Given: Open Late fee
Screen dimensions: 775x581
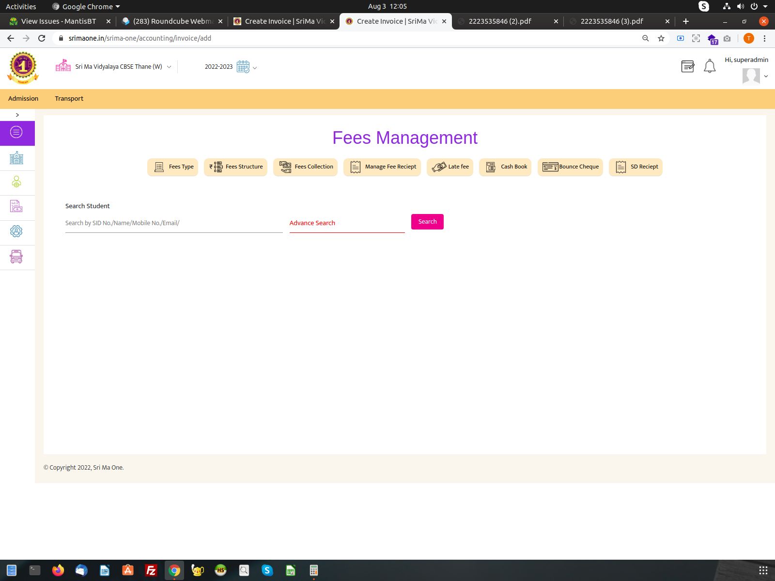Looking at the screenshot, I should pos(450,167).
